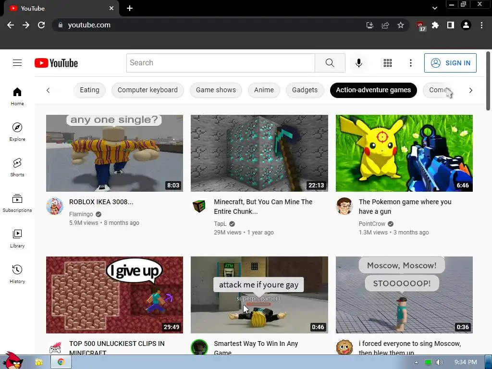The image size is (492, 369).
Task: Click the Chrome taskbar icon
Action: click(61, 362)
